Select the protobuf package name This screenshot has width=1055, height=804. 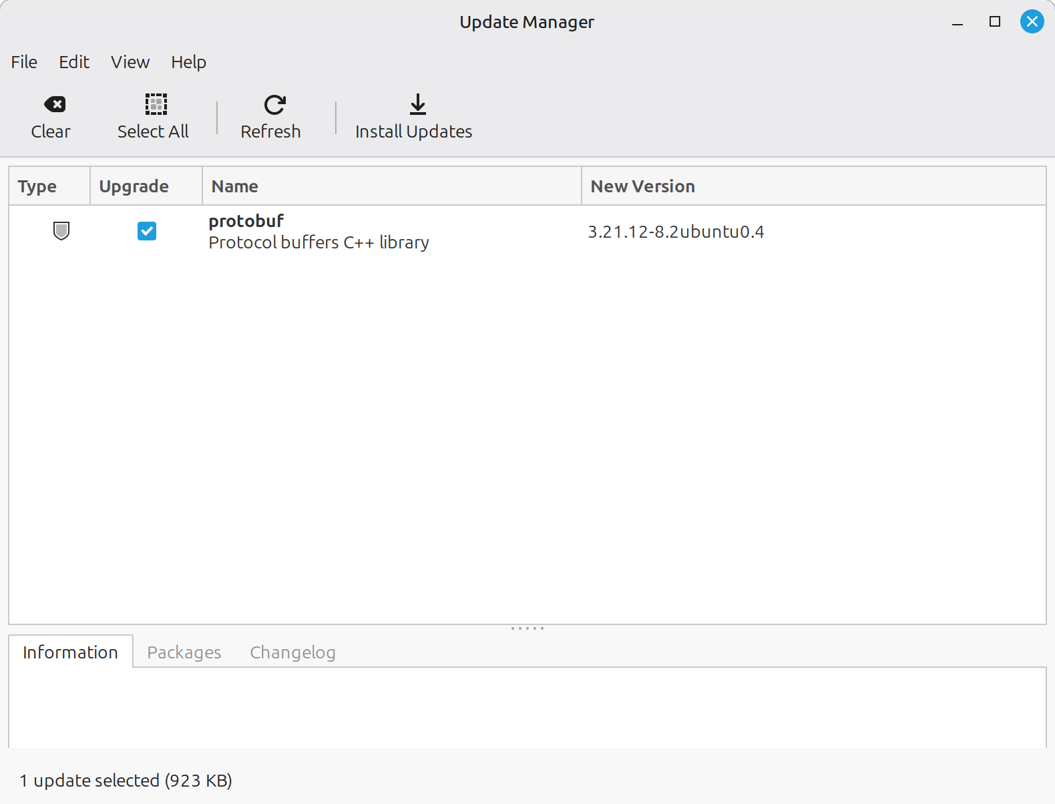click(x=246, y=221)
